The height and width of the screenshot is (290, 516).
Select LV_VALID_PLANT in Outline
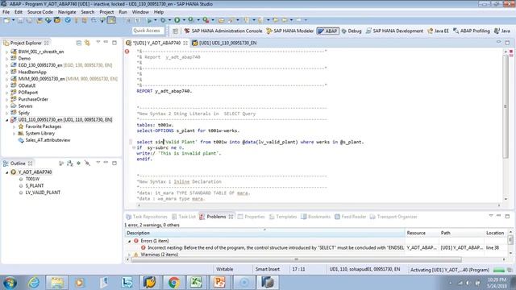click(x=43, y=193)
